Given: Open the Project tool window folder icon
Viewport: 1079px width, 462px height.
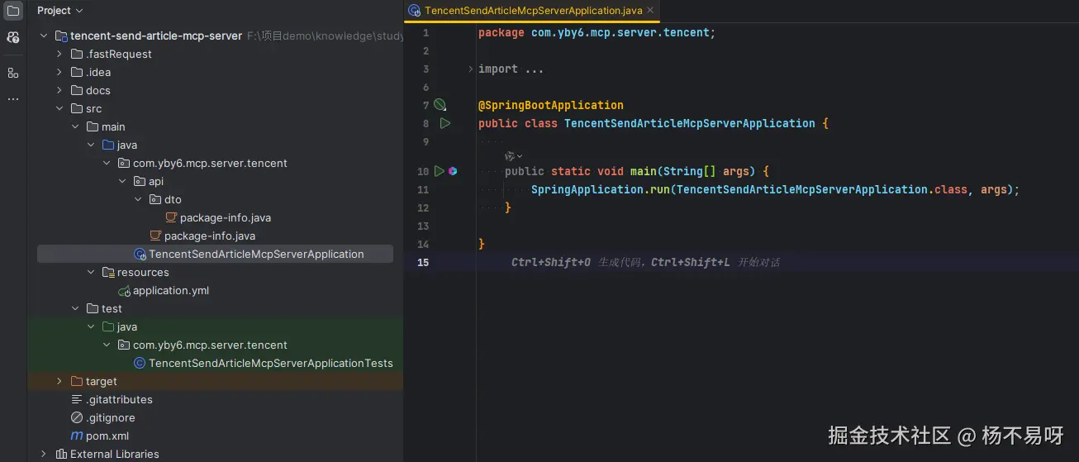Looking at the screenshot, I should tap(13, 11).
